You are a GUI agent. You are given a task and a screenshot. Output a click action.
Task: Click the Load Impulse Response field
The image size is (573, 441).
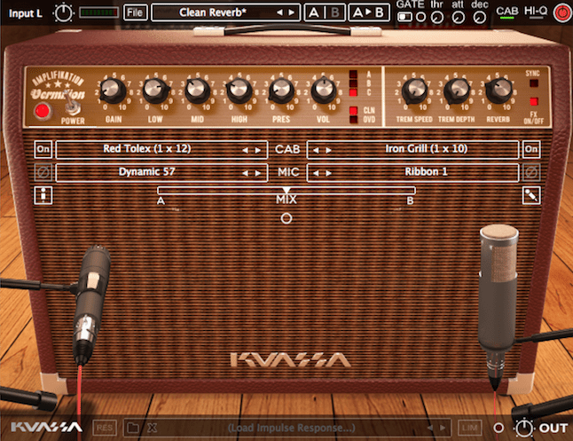pos(293,429)
